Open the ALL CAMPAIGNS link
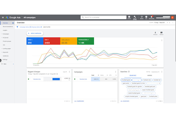 point(79,101)
